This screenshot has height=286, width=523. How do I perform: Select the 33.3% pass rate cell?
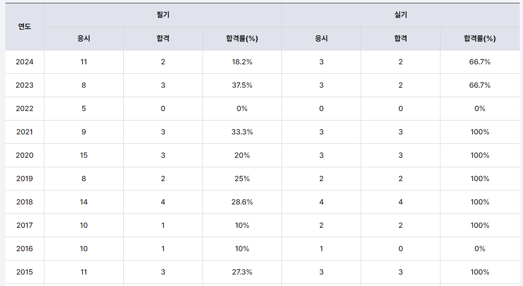242,132
